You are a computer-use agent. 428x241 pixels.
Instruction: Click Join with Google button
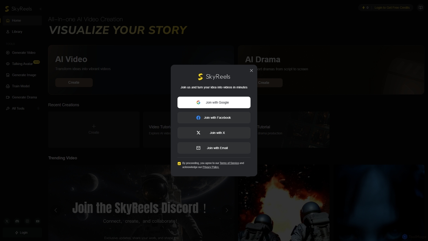coord(214,102)
